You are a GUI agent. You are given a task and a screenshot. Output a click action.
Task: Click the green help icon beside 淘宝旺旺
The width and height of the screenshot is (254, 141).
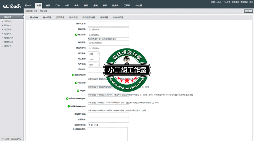(76, 83)
